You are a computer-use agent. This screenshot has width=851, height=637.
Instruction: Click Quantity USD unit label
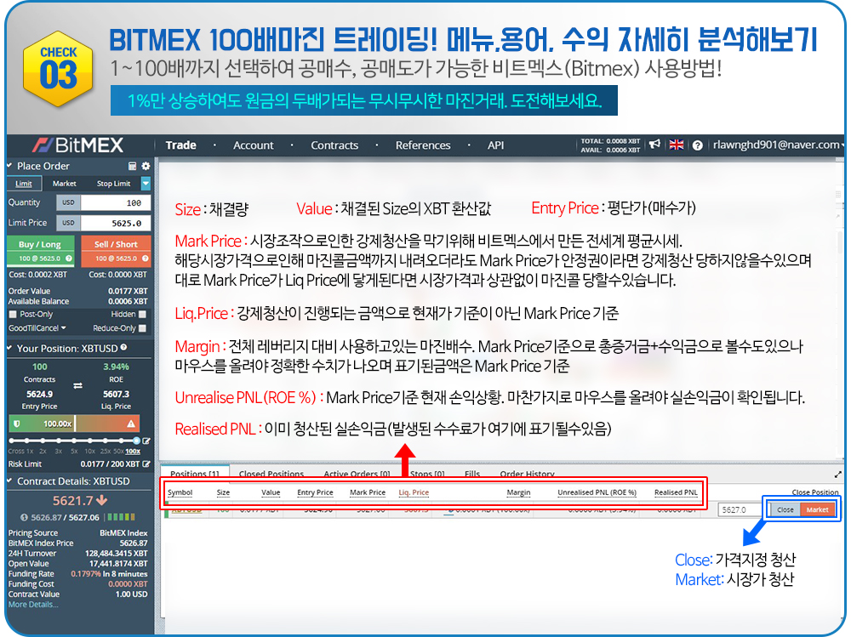[68, 202]
